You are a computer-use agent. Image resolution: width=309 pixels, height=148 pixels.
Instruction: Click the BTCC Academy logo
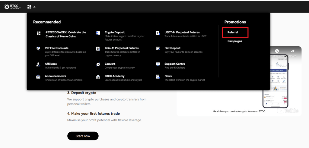click(13, 7)
